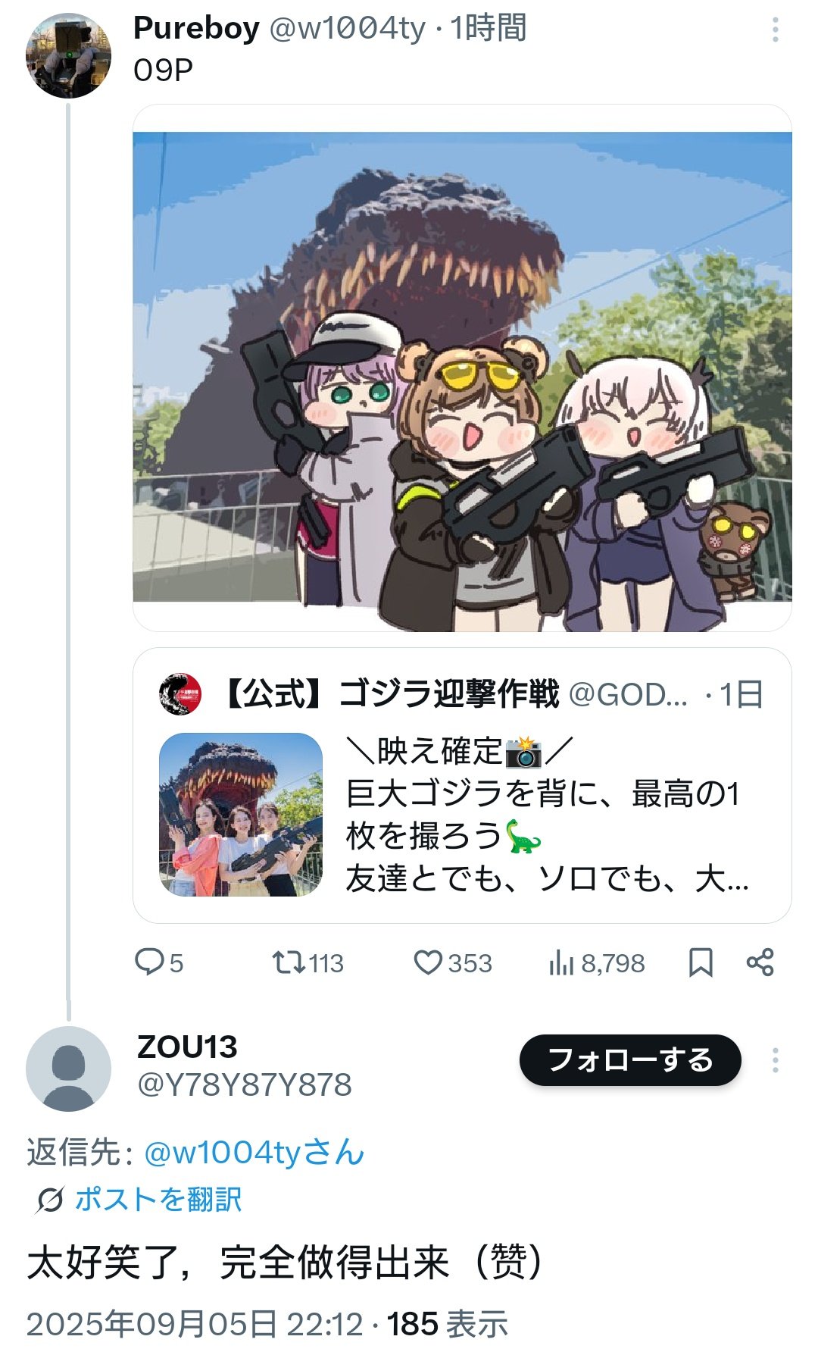Open three-dot menu beside ZOU13's follow button
The height and width of the screenshot is (1352, 818).
point(775,1060)
